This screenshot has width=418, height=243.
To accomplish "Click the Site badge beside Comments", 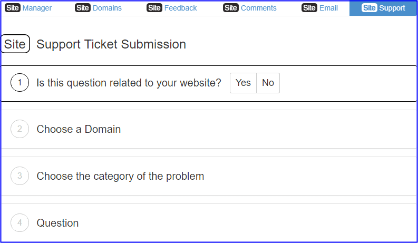I will coord(231,8).
